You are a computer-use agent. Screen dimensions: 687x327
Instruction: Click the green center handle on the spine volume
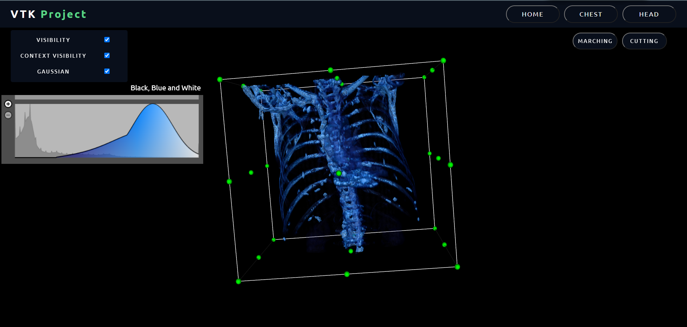click(x=338, y=173)
